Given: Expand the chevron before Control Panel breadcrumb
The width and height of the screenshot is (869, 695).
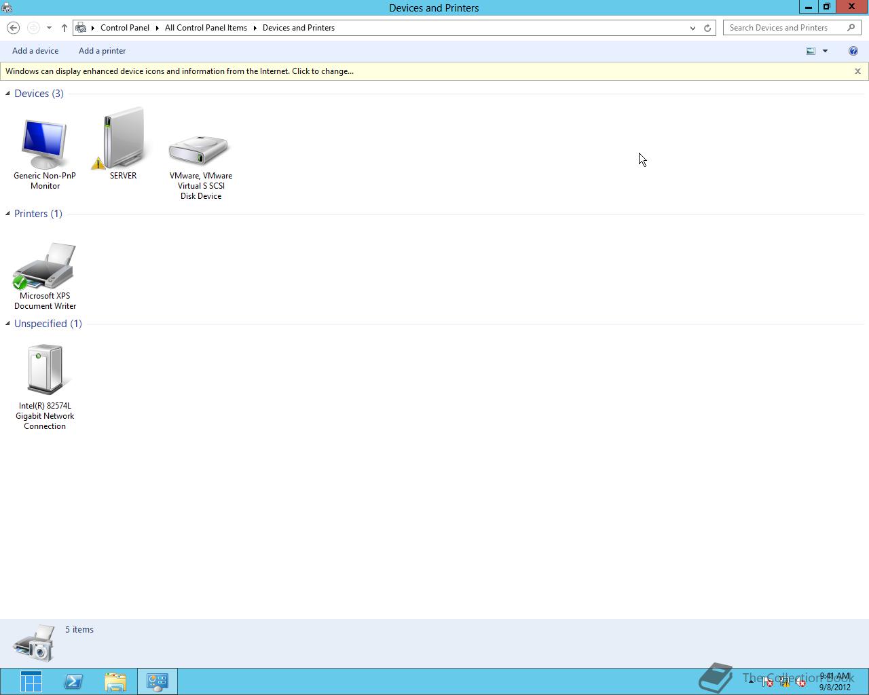Looking at the screenshot, I should click(x=93, y=28).
